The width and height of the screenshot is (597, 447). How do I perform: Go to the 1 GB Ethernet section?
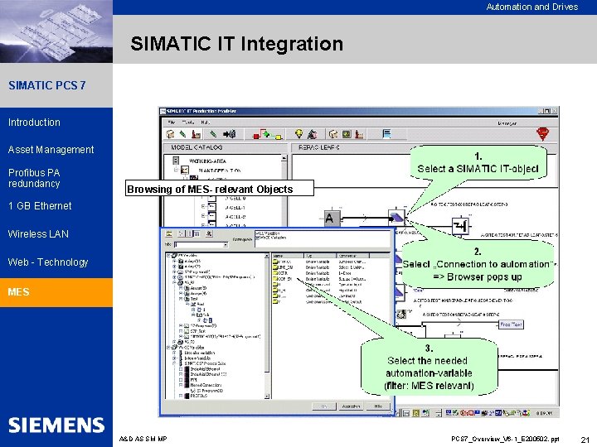pyautogui.click(x=40, y=205)
